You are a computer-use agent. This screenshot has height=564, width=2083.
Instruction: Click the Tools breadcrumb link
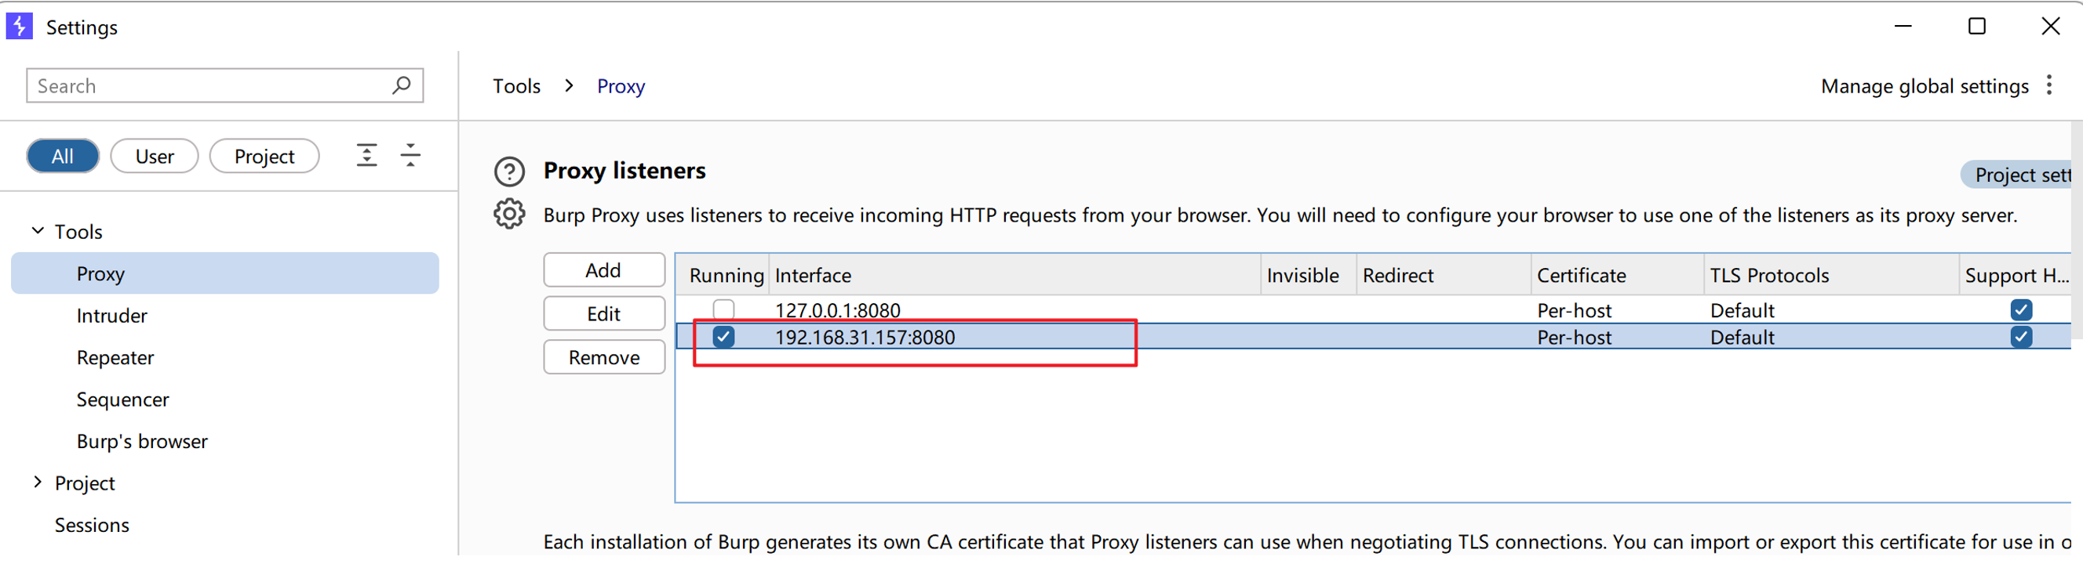(516, 86)
